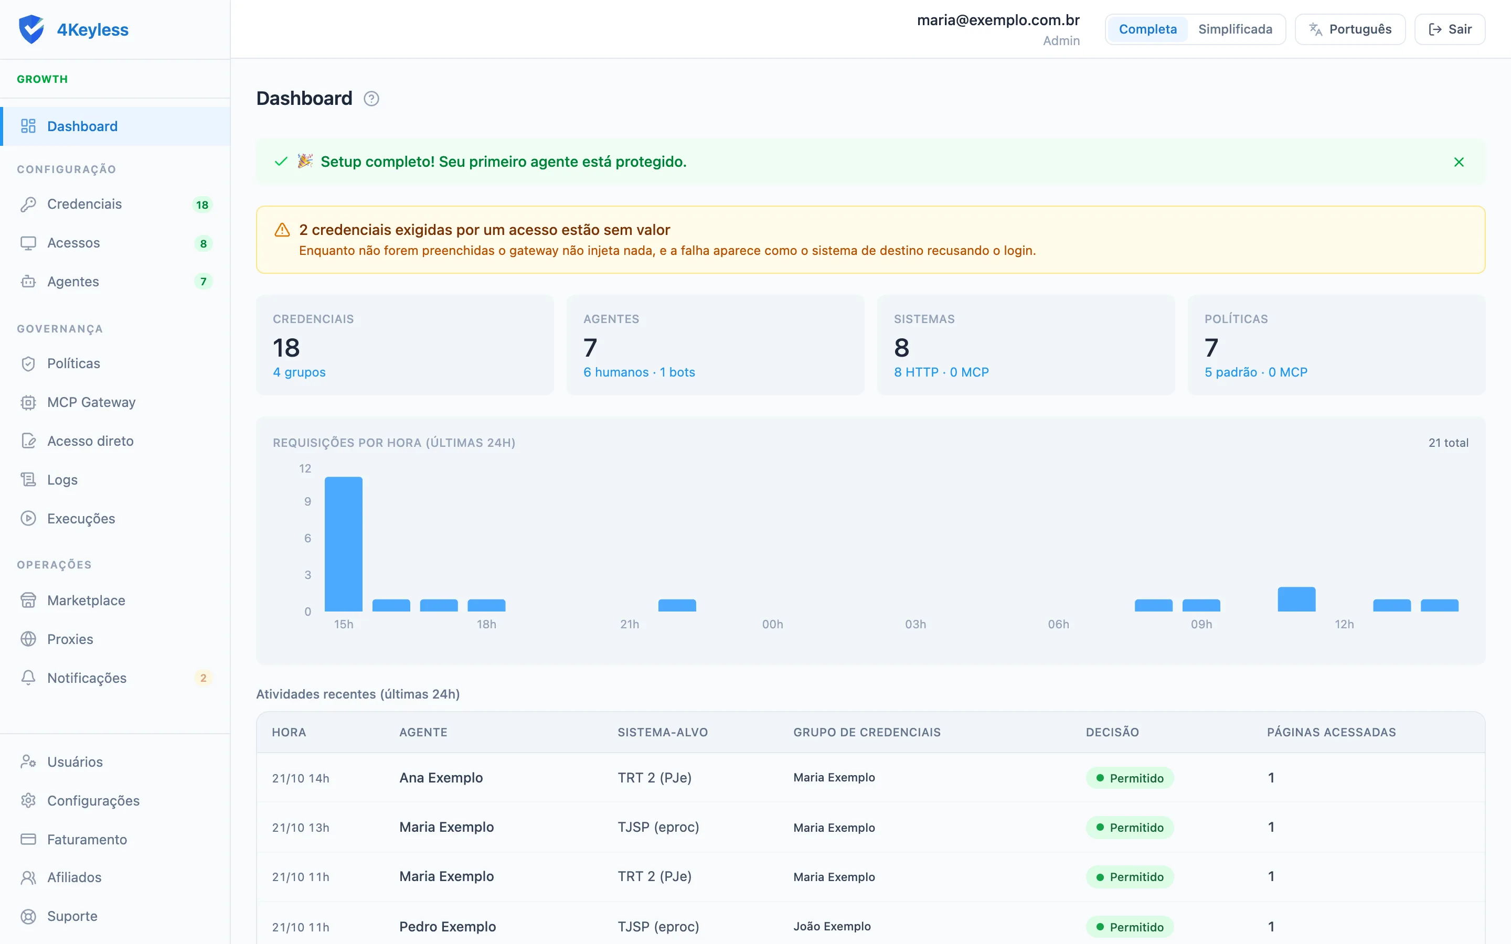The width and height of the screenshot is (1511, 944).
Task: Click the Acesso direto edit icon
Action: click(28, 441)
